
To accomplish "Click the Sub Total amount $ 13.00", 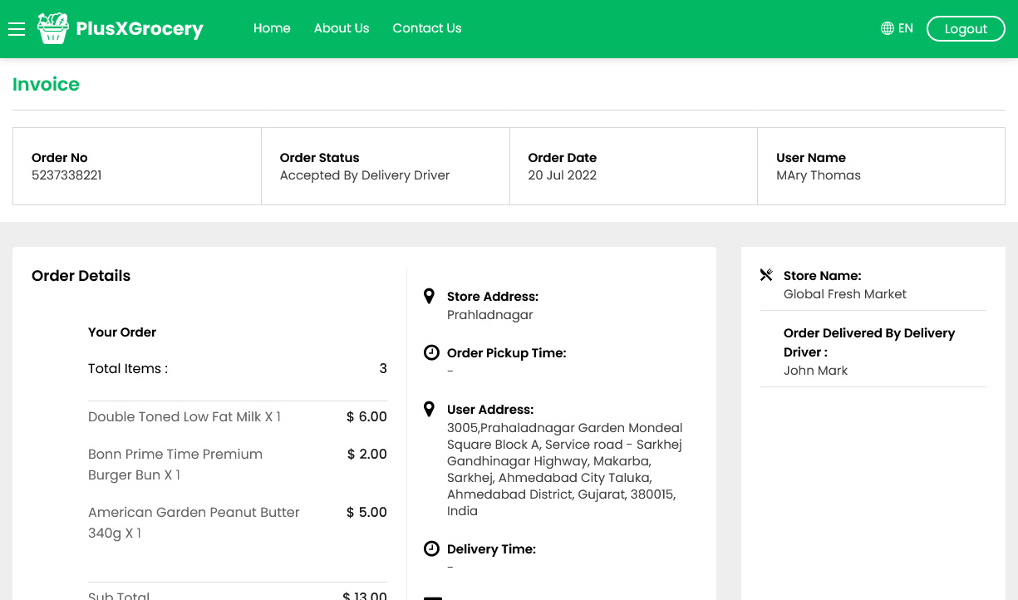I will 365,595.
